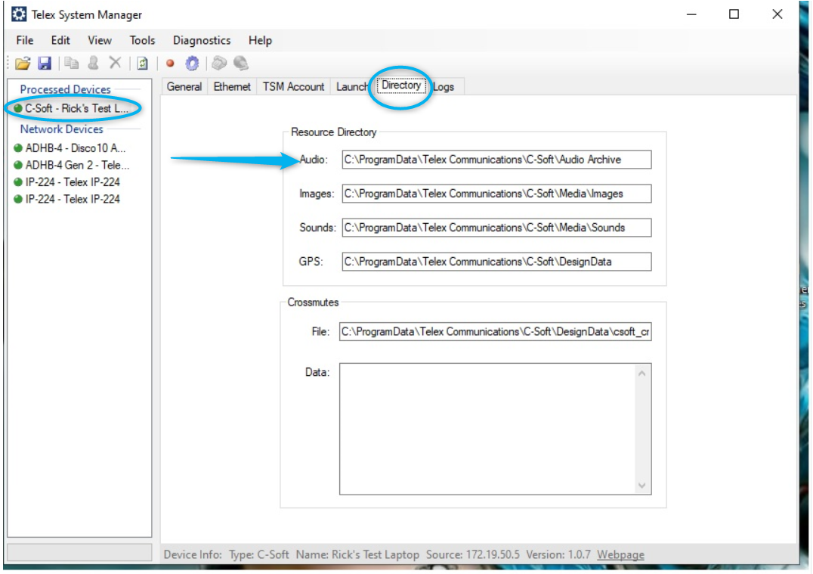The height and width of the screenshot is (574, 813).
Task: Click the Webpage link in status bar
Action: coord(620,554)
